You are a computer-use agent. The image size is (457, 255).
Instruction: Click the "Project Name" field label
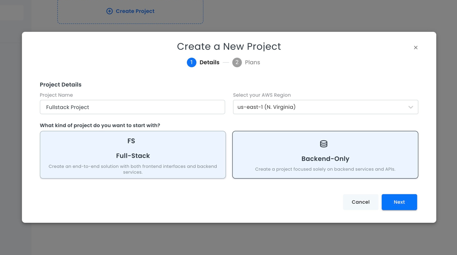click(x=56, y=95)
